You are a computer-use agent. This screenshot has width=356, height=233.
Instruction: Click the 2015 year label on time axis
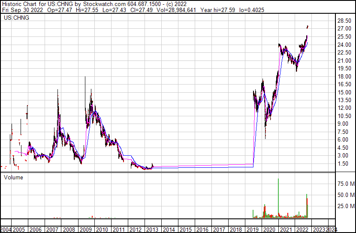185,230
